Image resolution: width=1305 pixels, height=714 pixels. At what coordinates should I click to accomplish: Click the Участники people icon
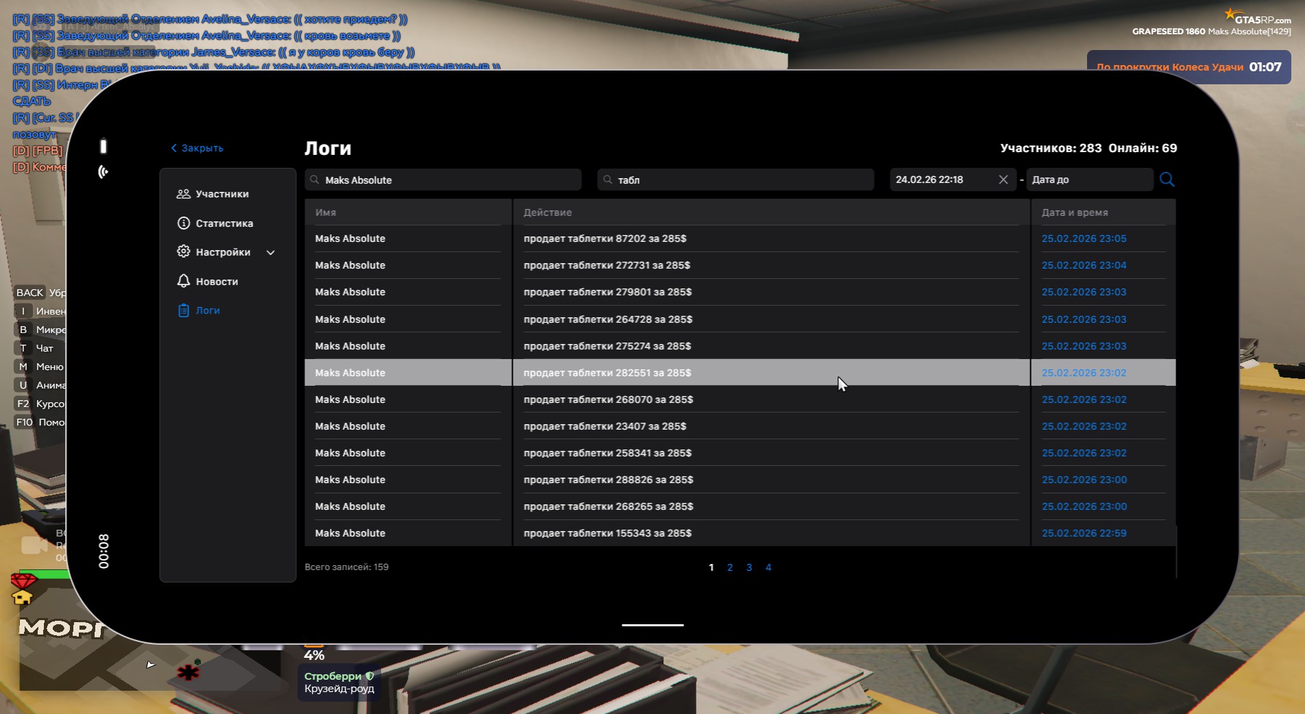point(183,194)
